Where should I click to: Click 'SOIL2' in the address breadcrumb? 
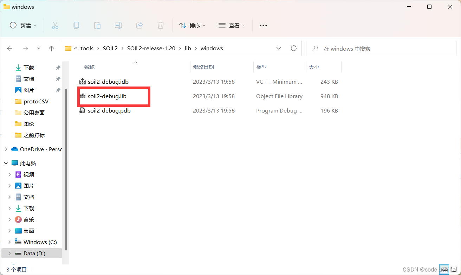click(x=110, y=49)
